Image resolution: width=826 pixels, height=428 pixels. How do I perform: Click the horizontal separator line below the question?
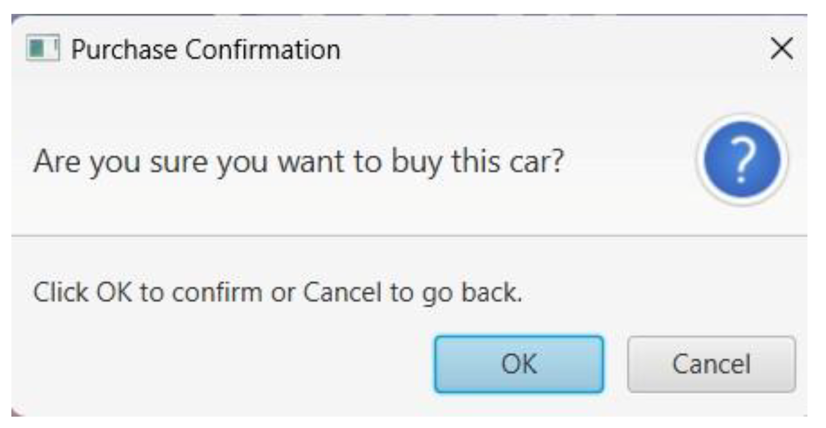coord(409,236)
